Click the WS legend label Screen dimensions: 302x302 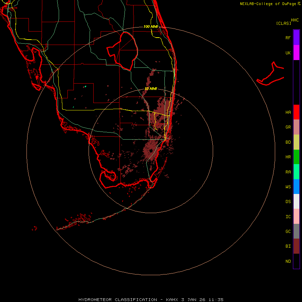[x=288, y=187]
